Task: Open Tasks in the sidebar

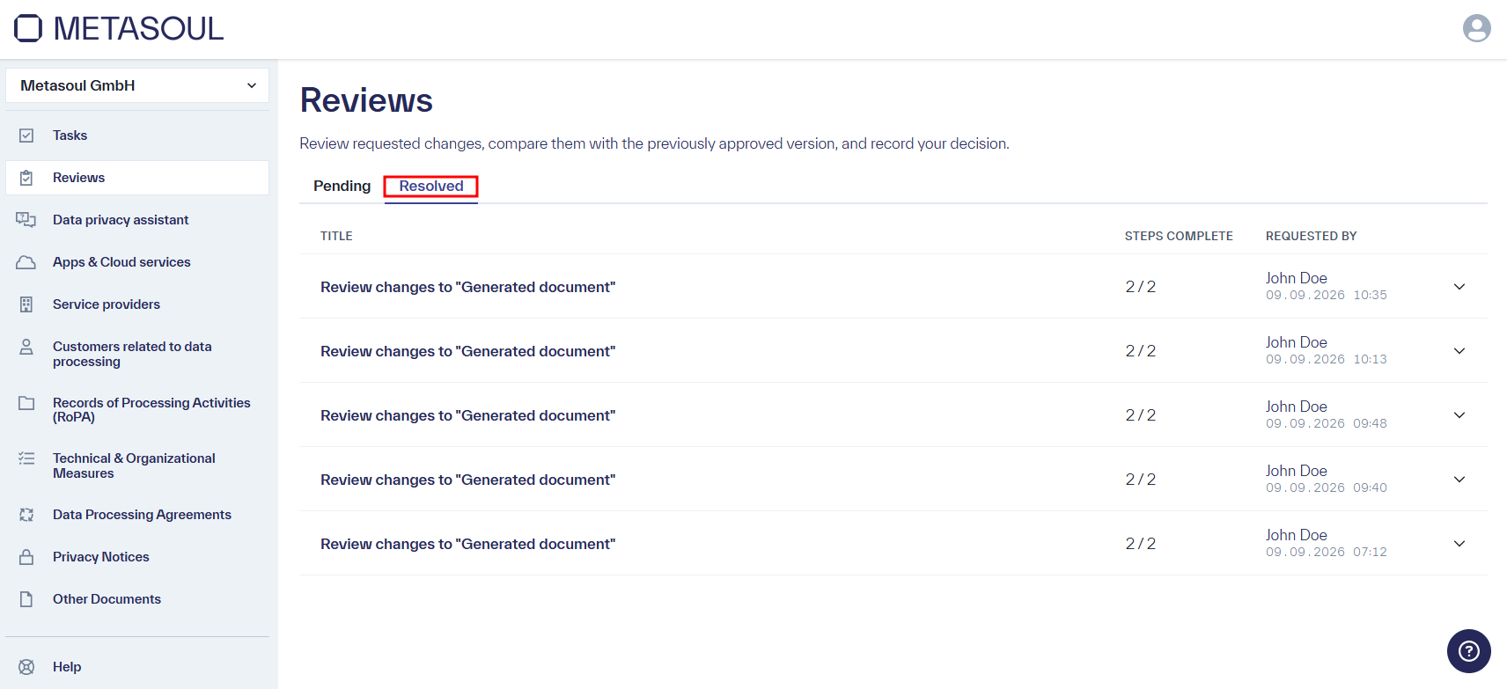Action: pos(137,136)
